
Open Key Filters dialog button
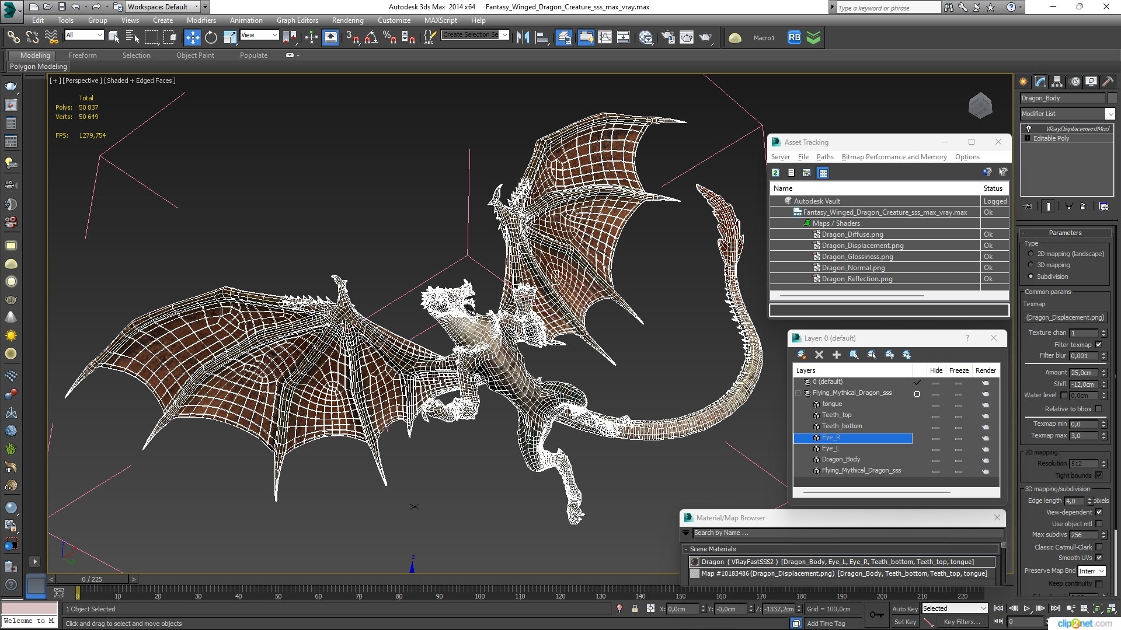(962, 622)
